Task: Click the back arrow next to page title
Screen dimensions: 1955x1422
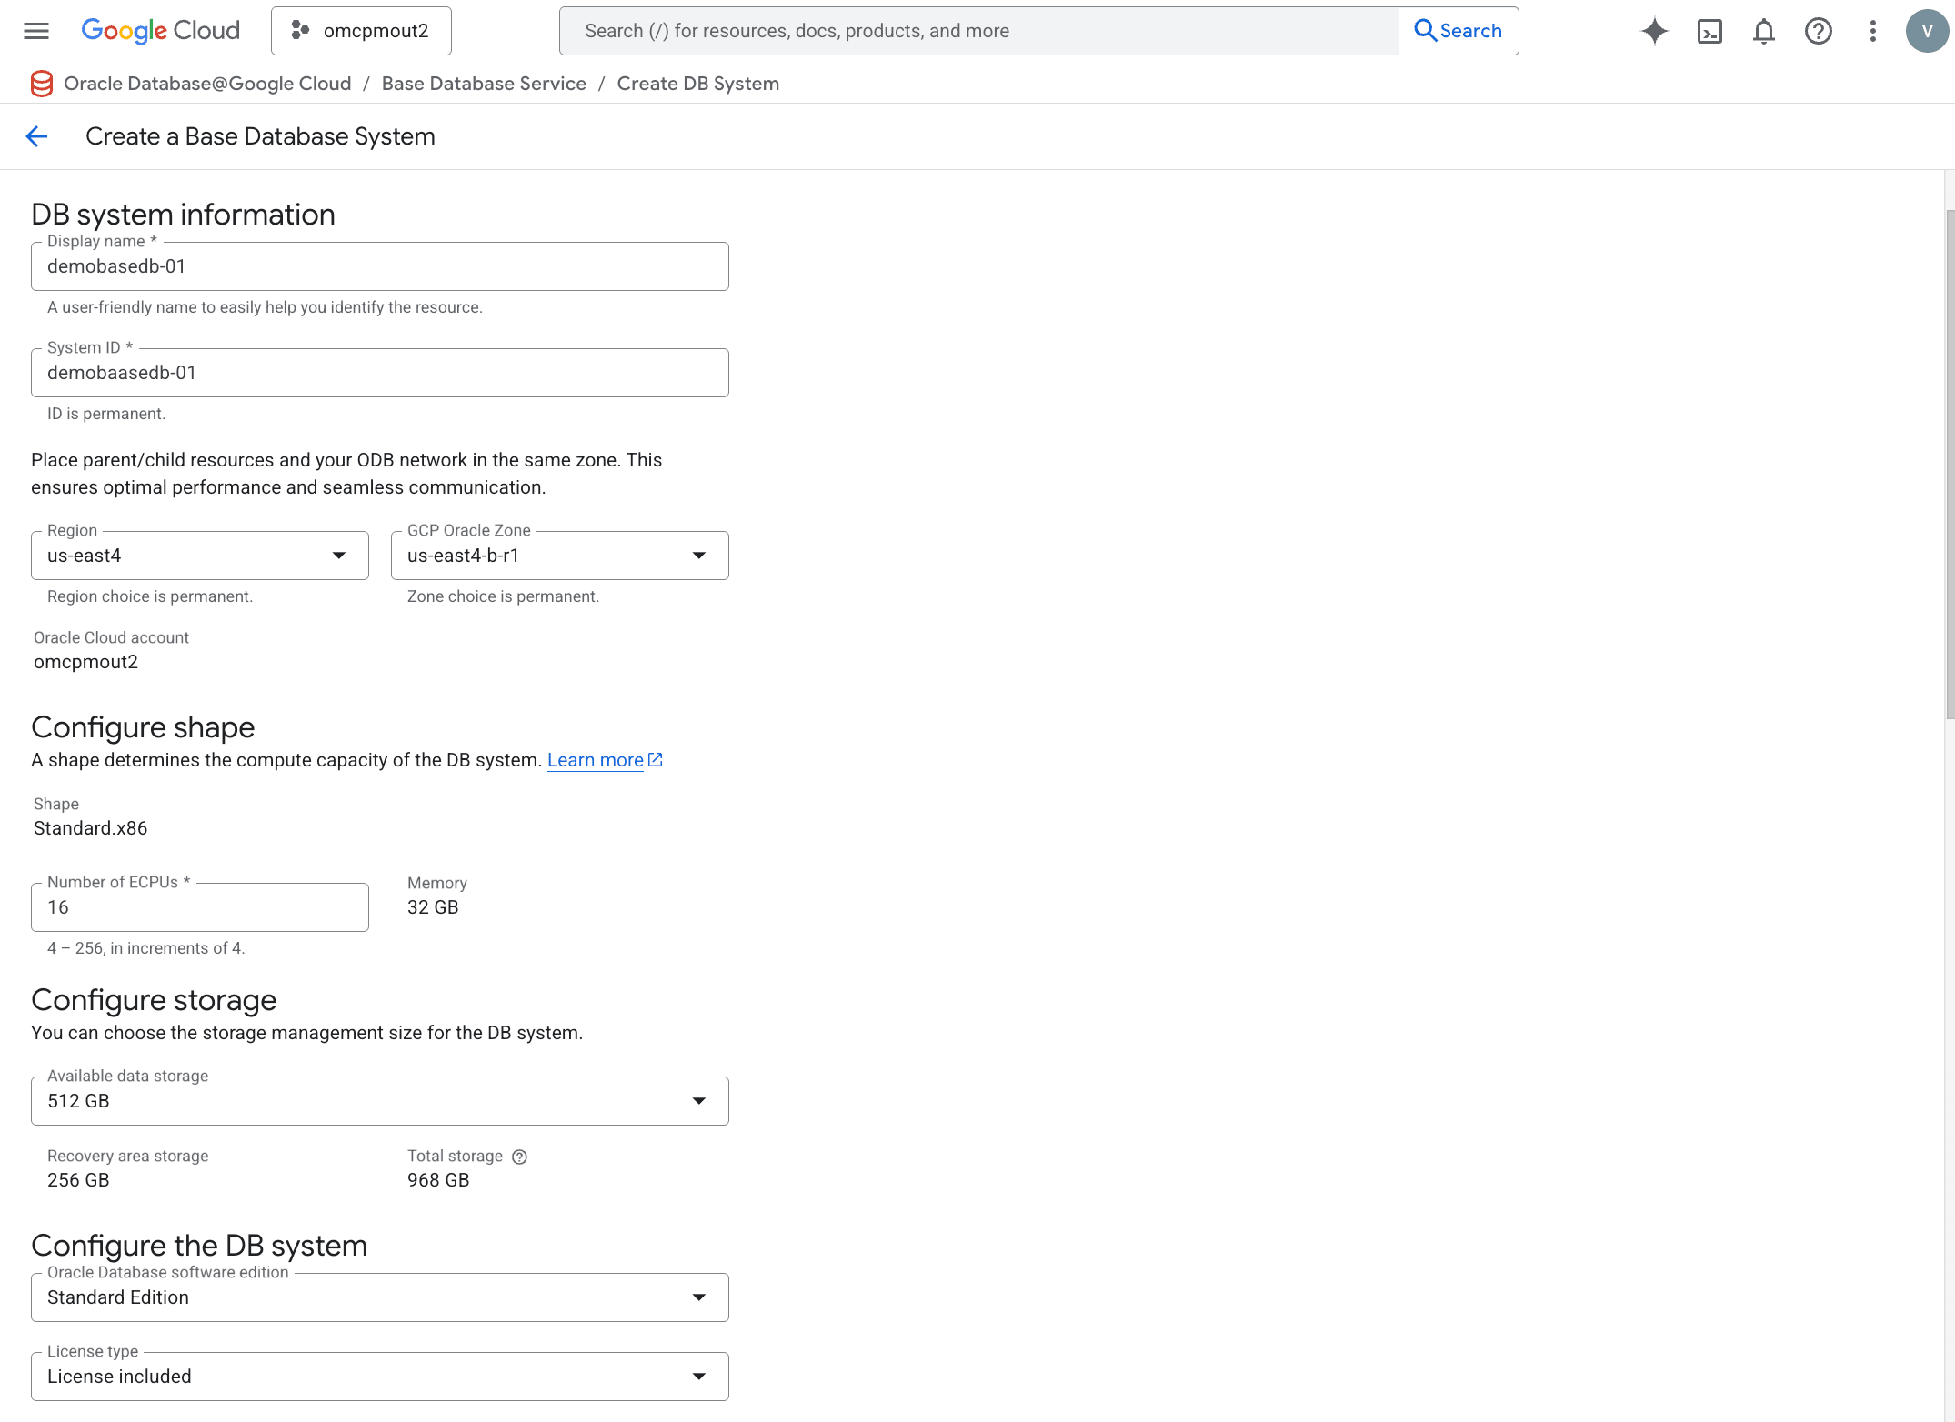Action: point(36,136)
